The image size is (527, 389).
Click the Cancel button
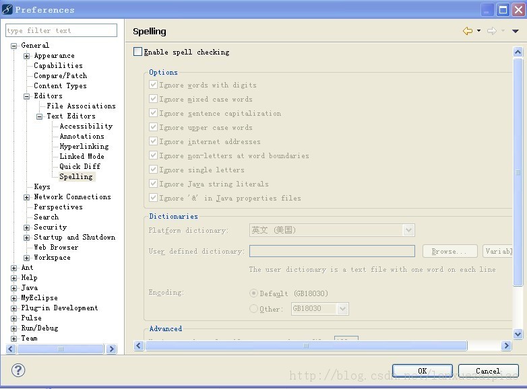click(x=488, y=371)
